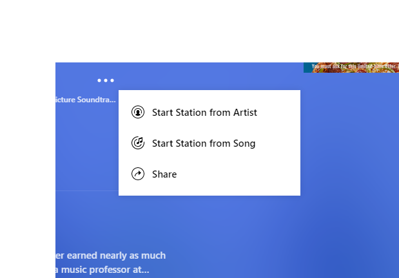Click the music note song station icon
The image size is (399, 278).
[x=137, y=143]
